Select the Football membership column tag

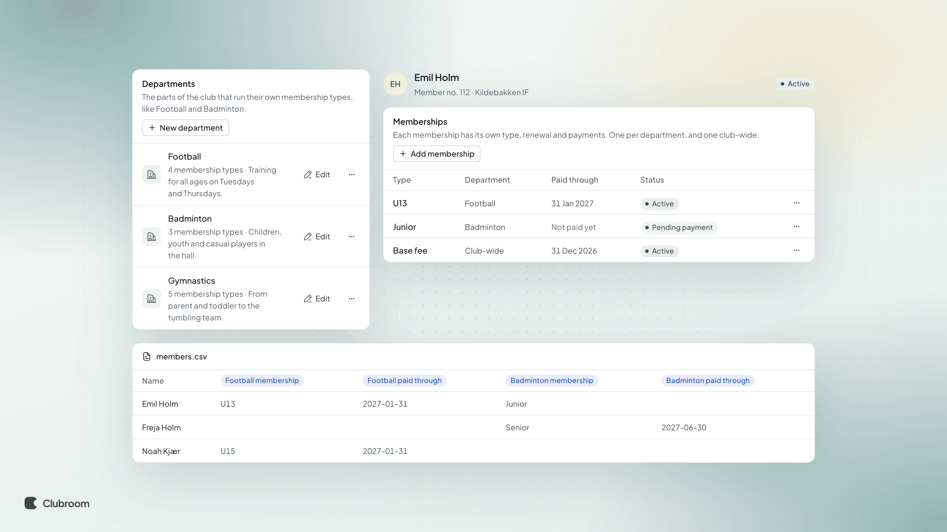point(262,381)
